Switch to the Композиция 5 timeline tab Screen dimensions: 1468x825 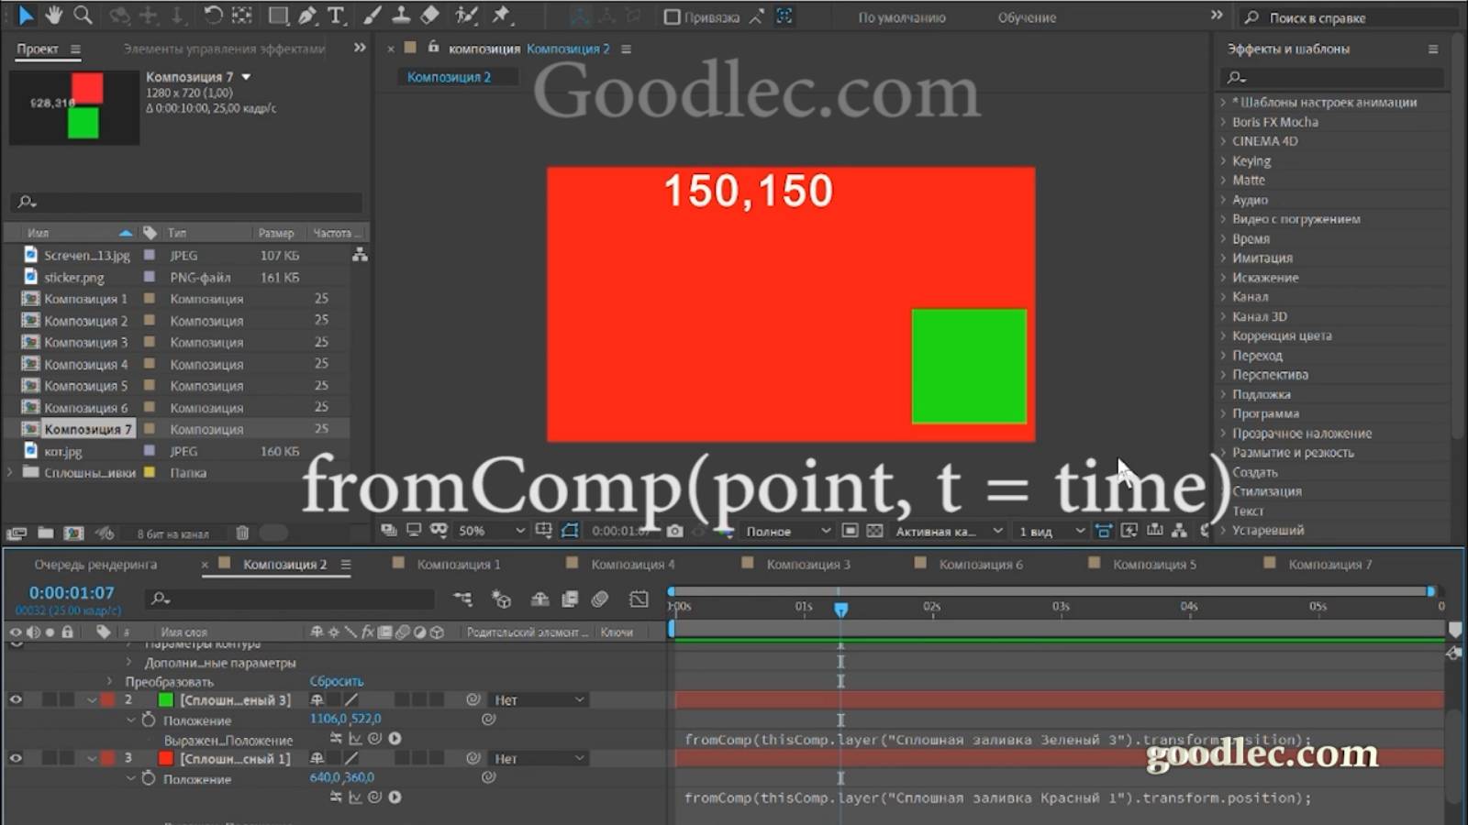(x=1154, y=565)
